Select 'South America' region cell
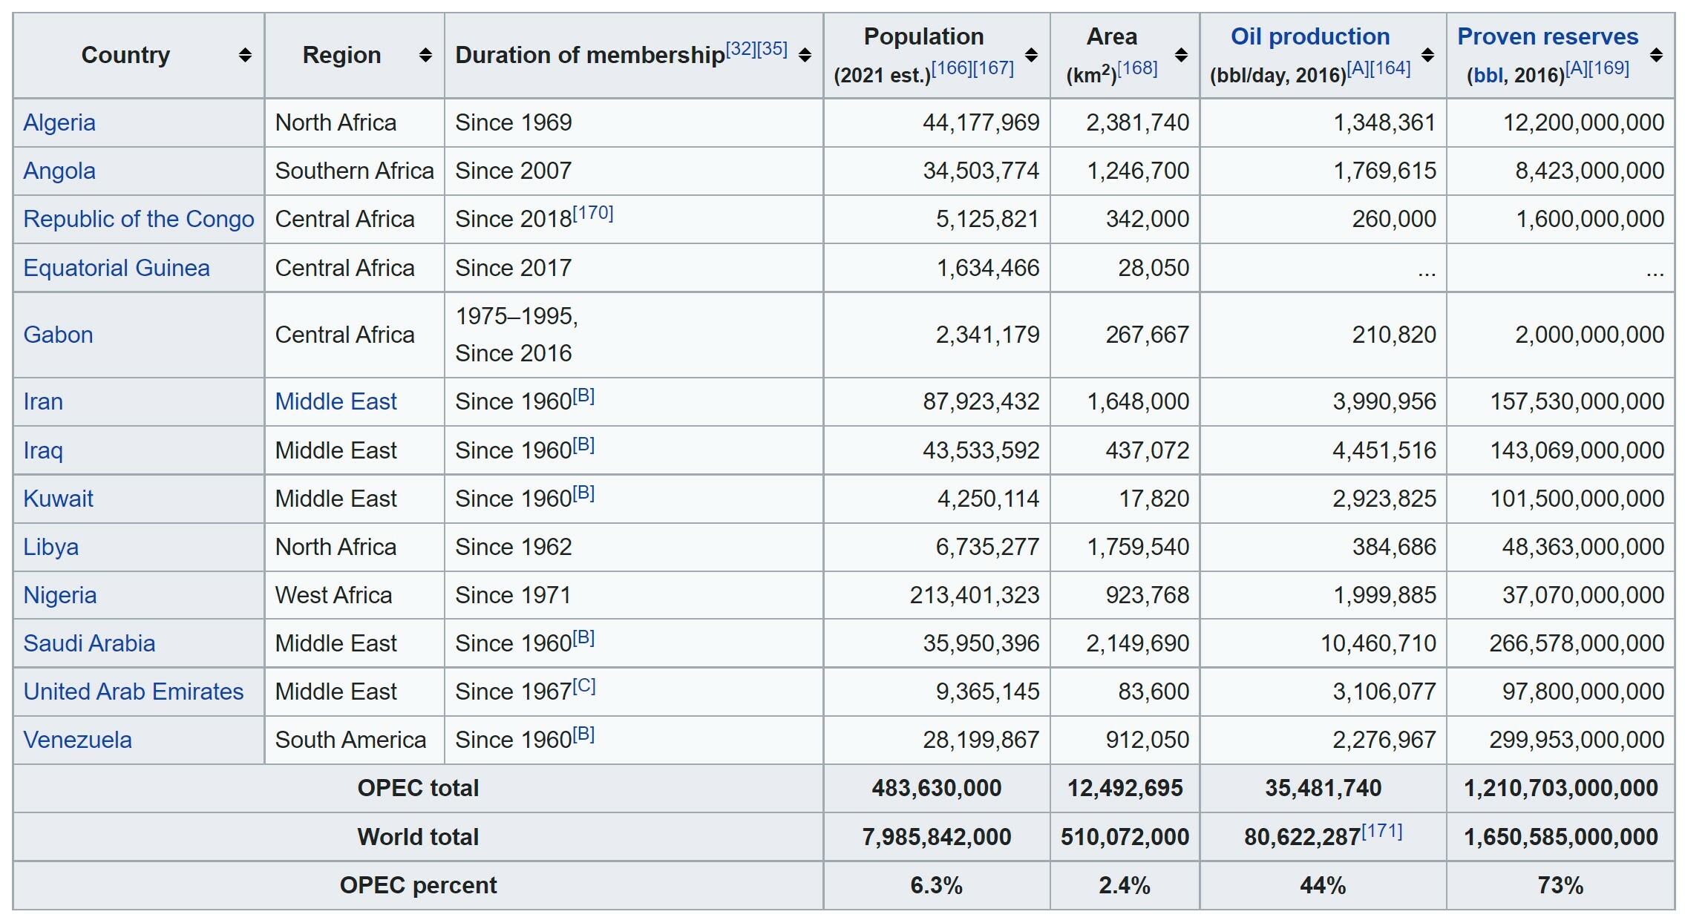 (350, 740)
